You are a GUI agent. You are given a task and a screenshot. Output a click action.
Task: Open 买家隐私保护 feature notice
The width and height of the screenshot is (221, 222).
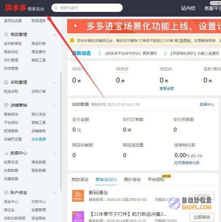point(194,54)
